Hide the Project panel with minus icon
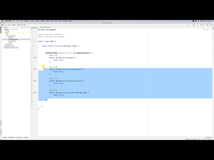This screenshot has height=160, width=214. (x=29, y=27)
